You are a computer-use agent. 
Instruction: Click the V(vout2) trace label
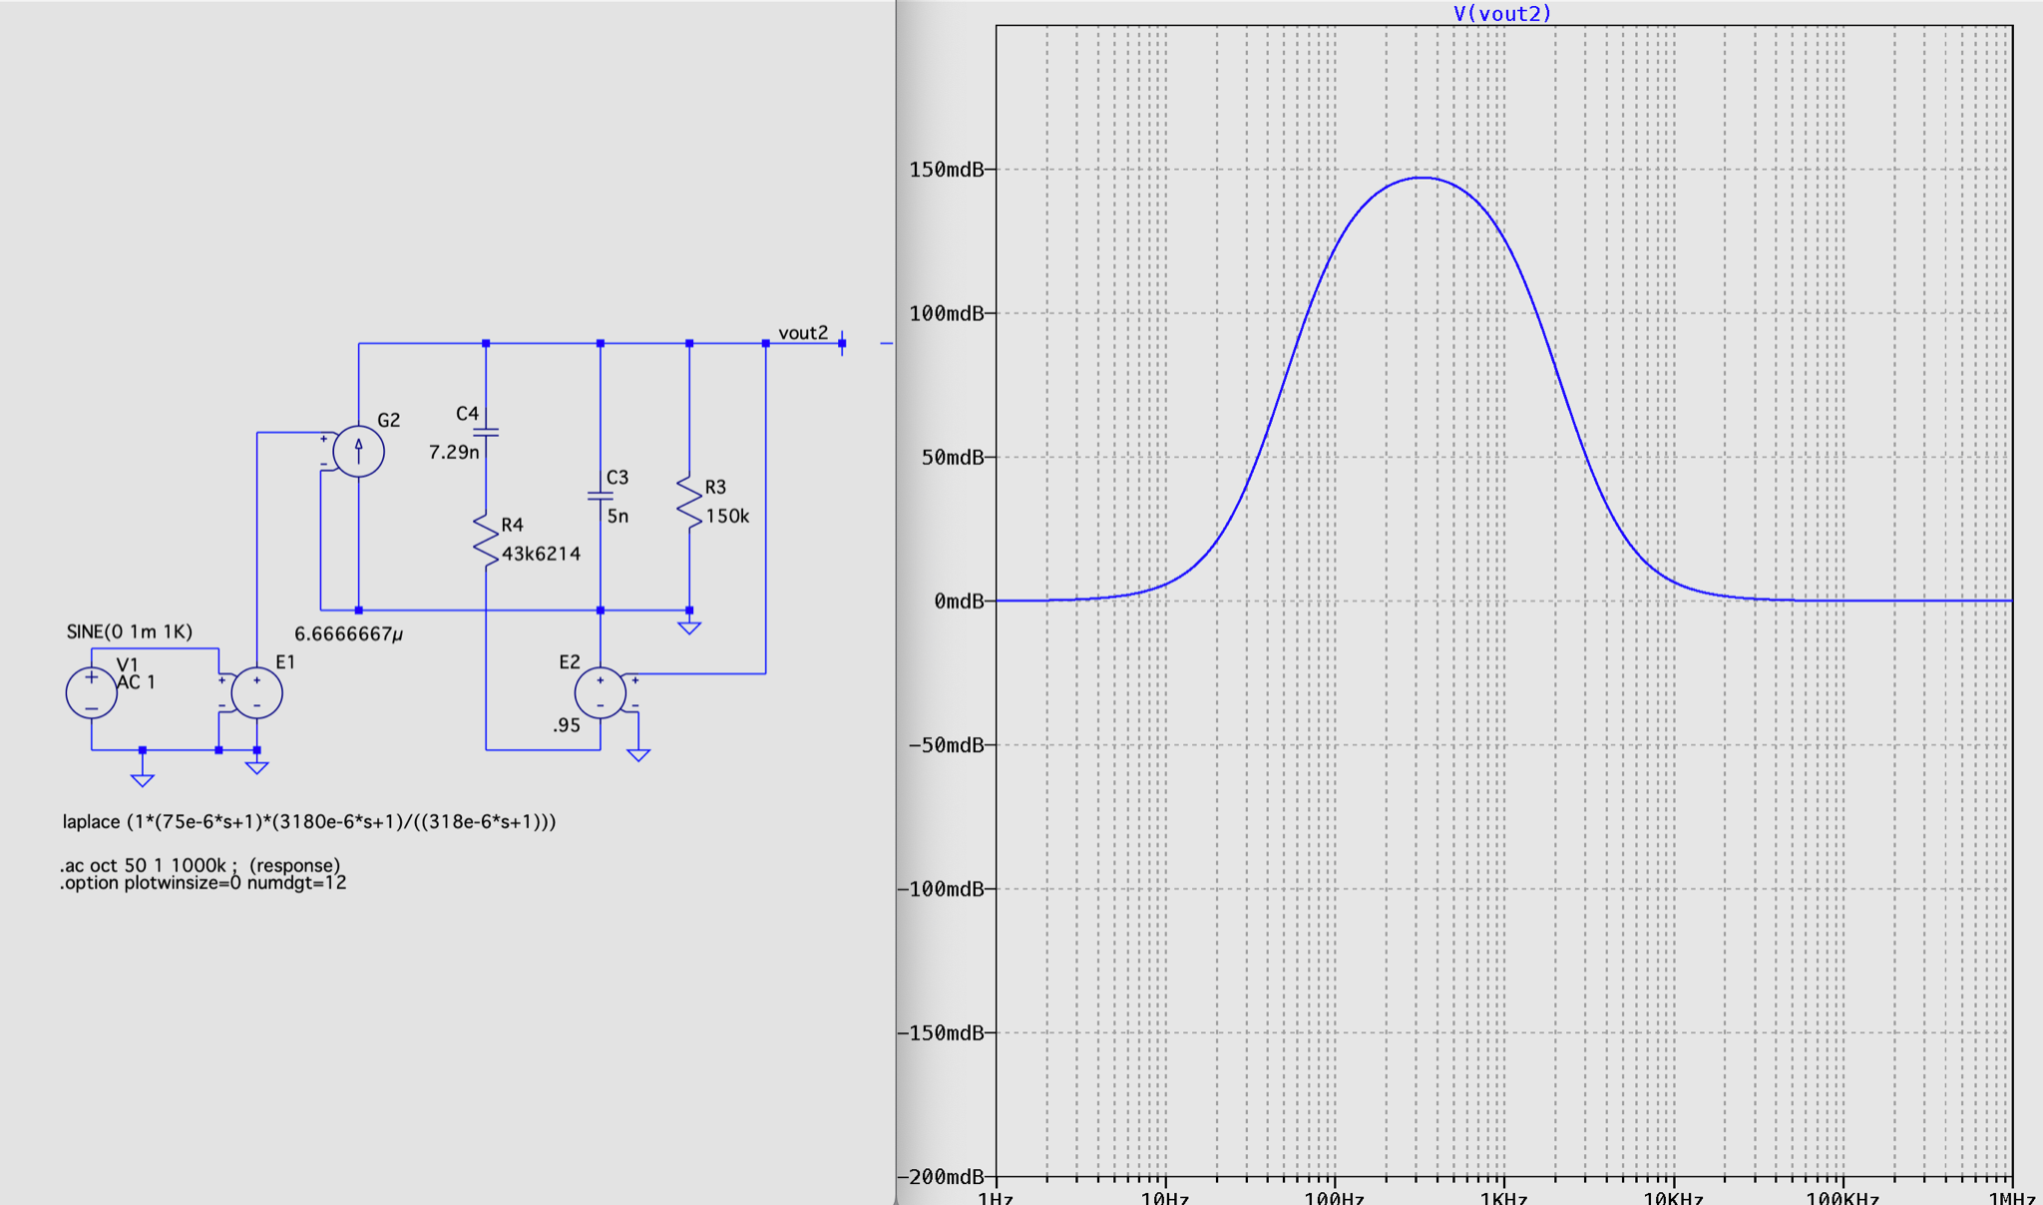tap(1502, 13)
